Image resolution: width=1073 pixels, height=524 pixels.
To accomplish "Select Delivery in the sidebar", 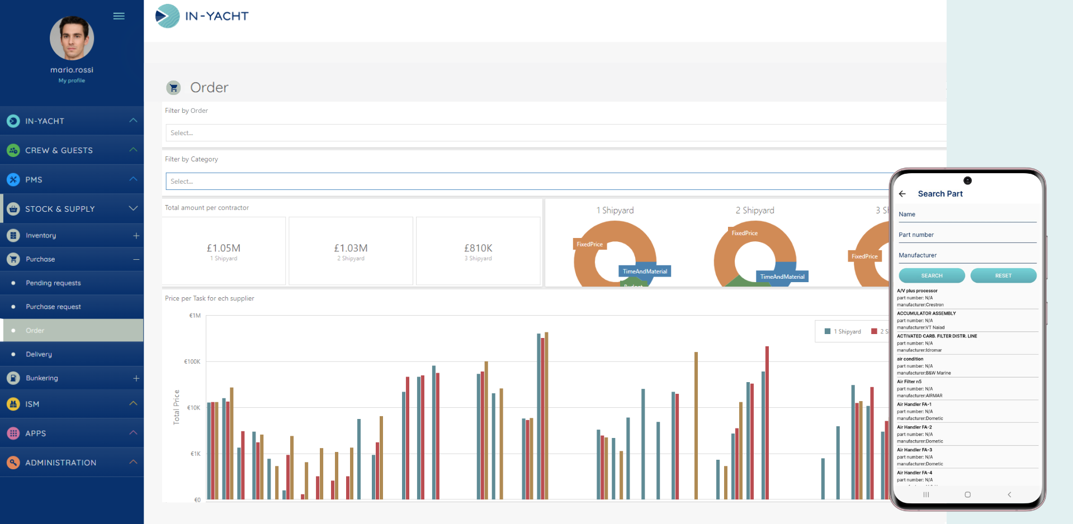I will pyautogui.click(x=39, y=354).
